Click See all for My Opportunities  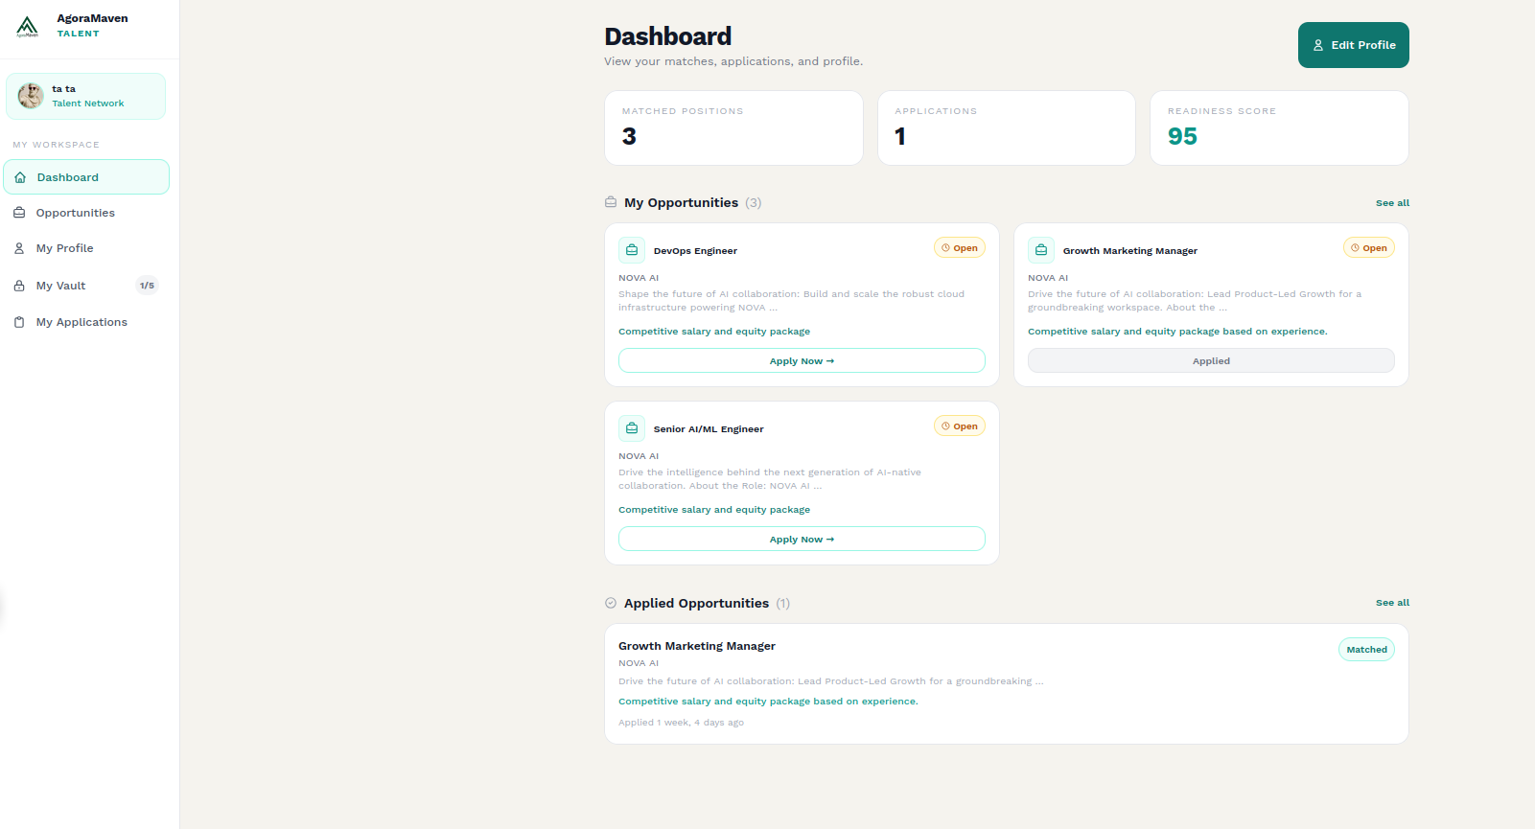(x=1392, y=203)
